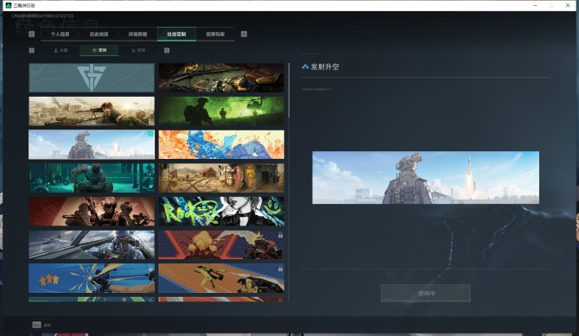Click the 使用中 button
The height and width of the screenshot is (336, 579).
pyautogui.click(x=426, y=293)
